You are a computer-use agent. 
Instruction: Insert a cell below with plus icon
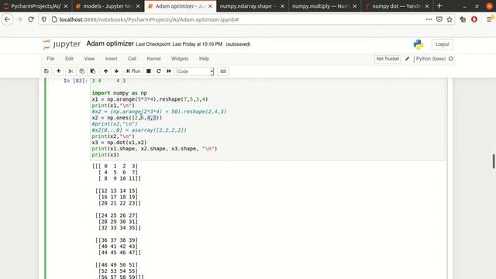click(59, 71)
